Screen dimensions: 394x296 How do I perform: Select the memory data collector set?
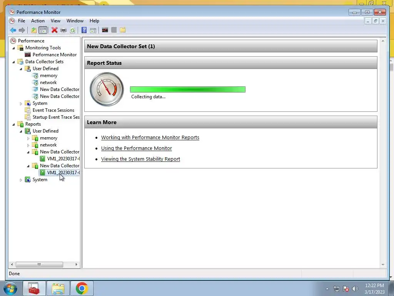tap(48, 76)
